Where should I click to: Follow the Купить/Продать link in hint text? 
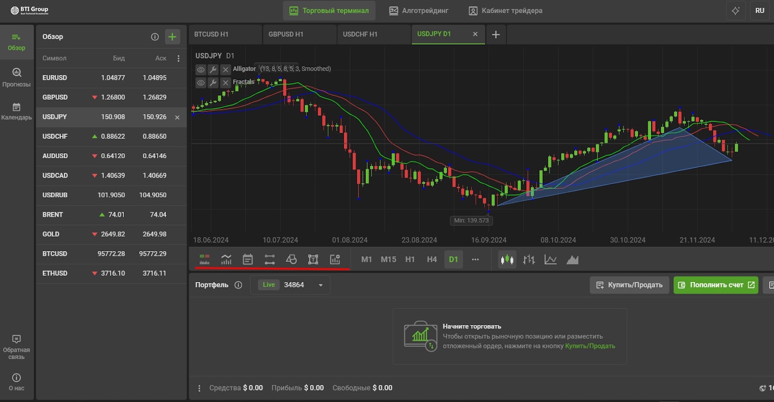(590, 346)
